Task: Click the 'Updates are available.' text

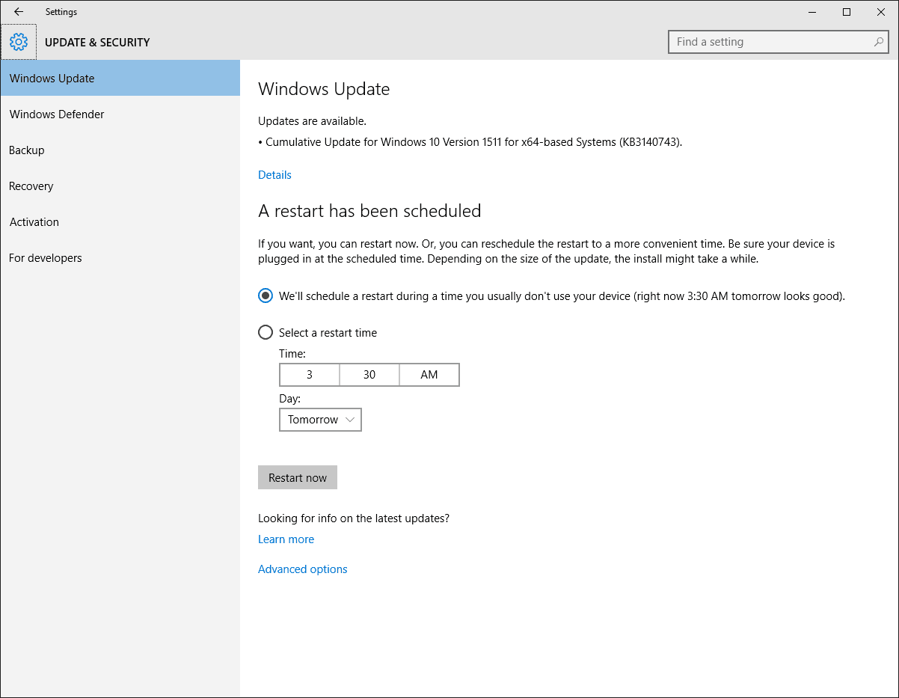Action: click(312, 120)
